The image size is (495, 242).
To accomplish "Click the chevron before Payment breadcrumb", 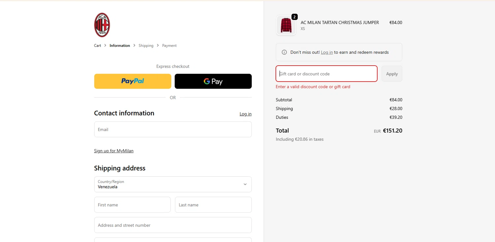I will coord(158,45).
